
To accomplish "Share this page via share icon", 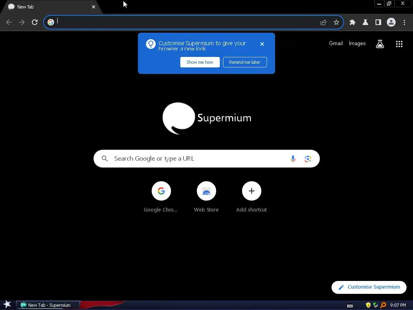I will [x=323, y=23].
